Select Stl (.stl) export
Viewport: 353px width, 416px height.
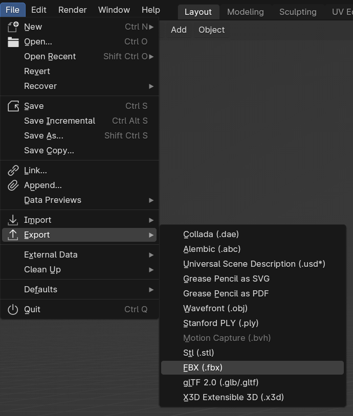[x=252, y=353]
